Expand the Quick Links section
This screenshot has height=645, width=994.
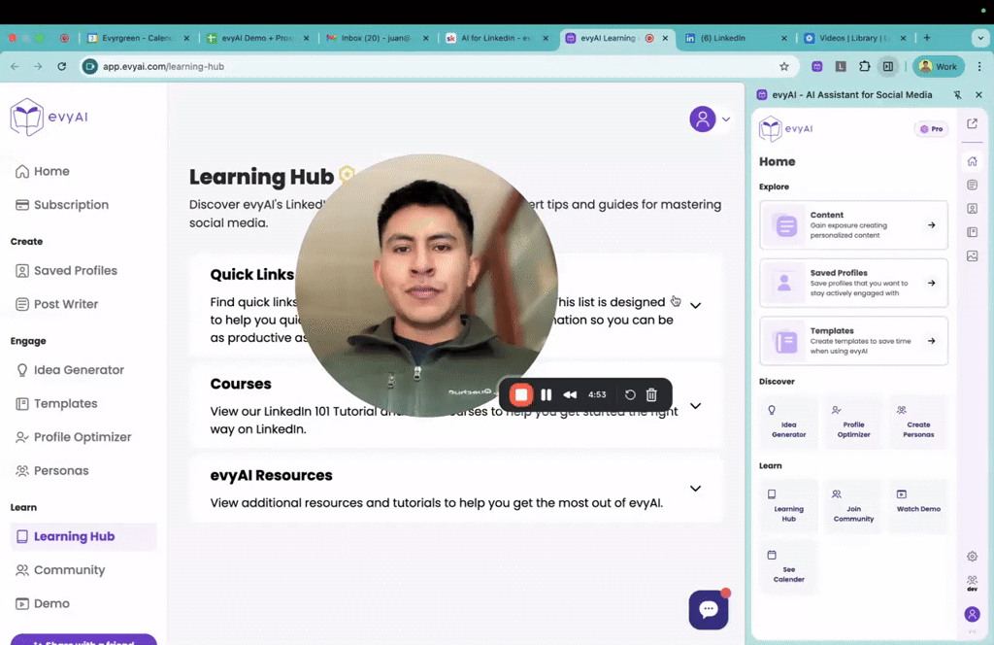tap(695, 304)
